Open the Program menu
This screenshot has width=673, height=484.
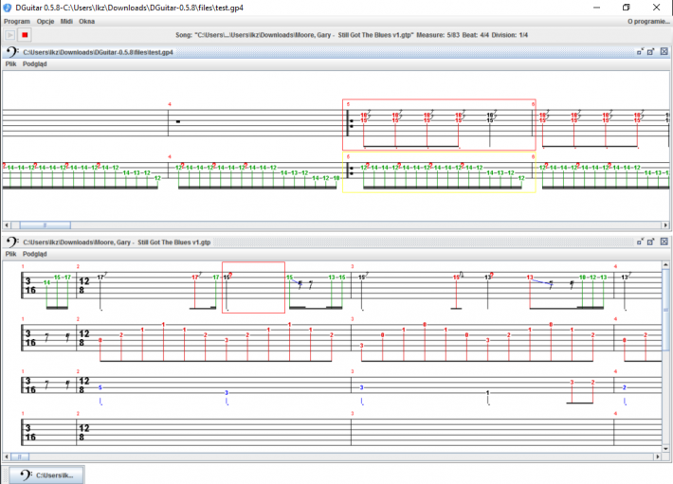[17, 22]
